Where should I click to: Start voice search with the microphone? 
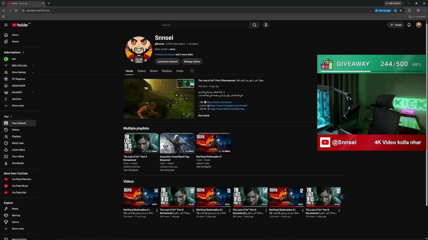point(266,25)
